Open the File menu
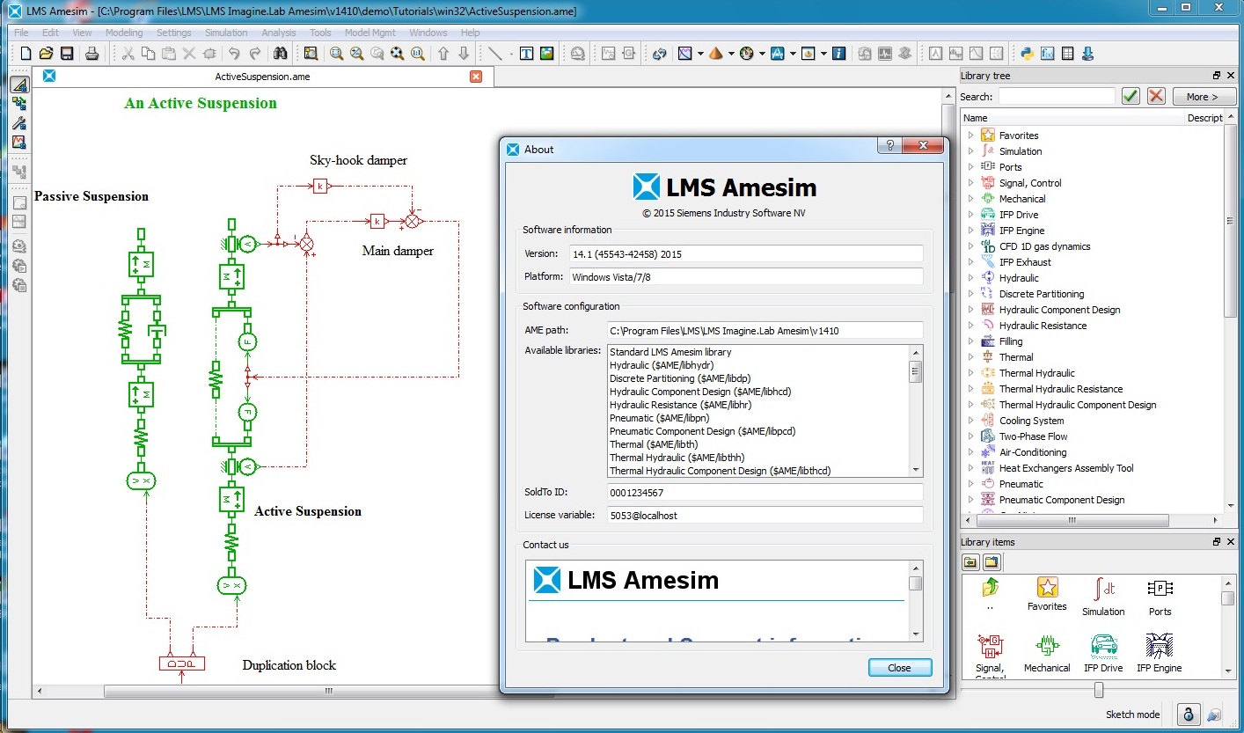The height and width of the screenshot is (733, 1244). [x=22, y=33]
